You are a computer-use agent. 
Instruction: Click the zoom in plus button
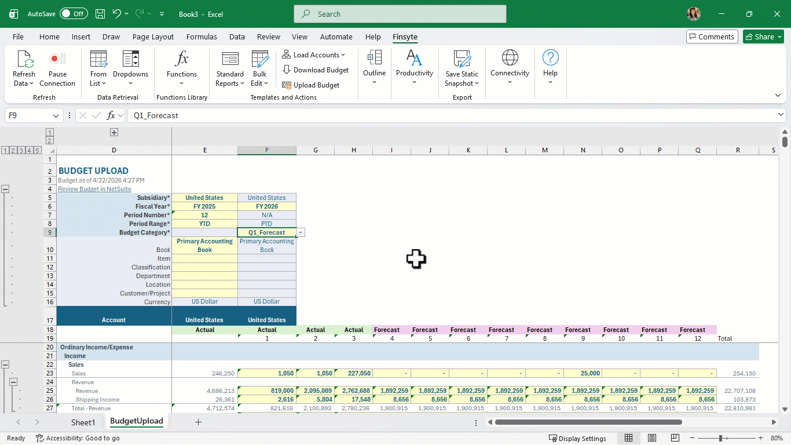760,438
